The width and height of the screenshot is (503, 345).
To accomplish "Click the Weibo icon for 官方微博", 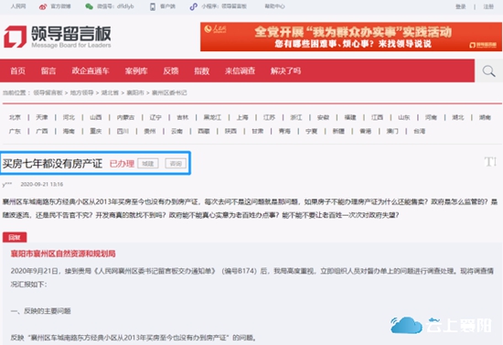I will [x=43, y=6].
